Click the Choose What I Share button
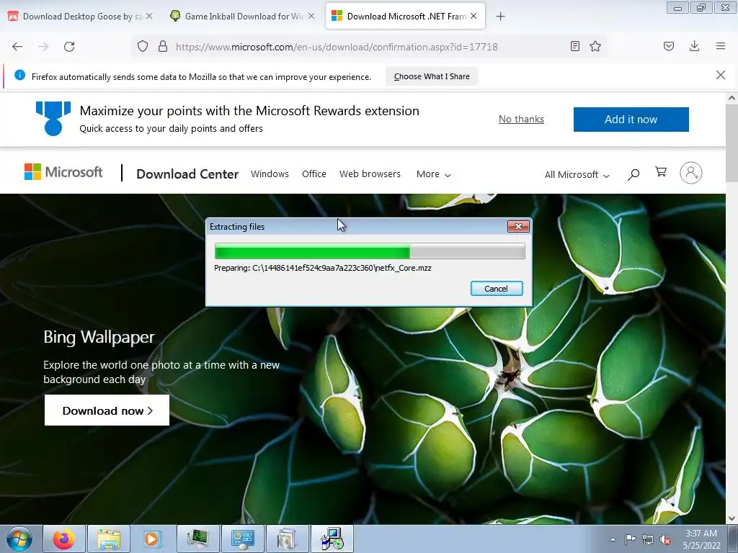 (432, 76)
